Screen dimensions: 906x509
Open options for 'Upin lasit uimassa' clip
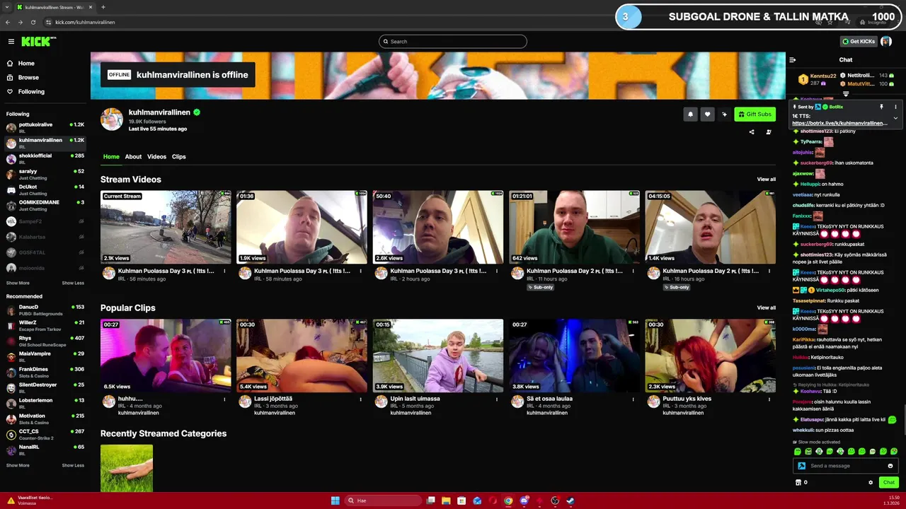(497, 399)
